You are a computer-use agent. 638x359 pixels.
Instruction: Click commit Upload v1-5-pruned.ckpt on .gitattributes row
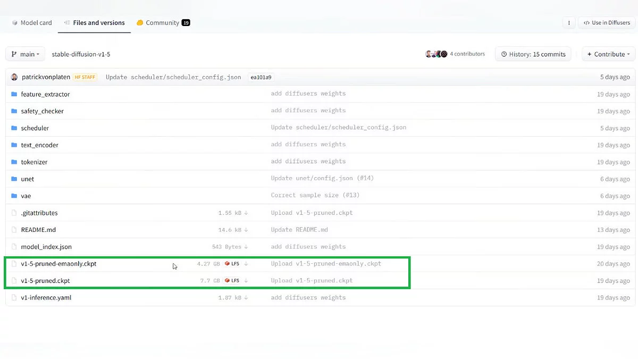[x=312, y=213]
